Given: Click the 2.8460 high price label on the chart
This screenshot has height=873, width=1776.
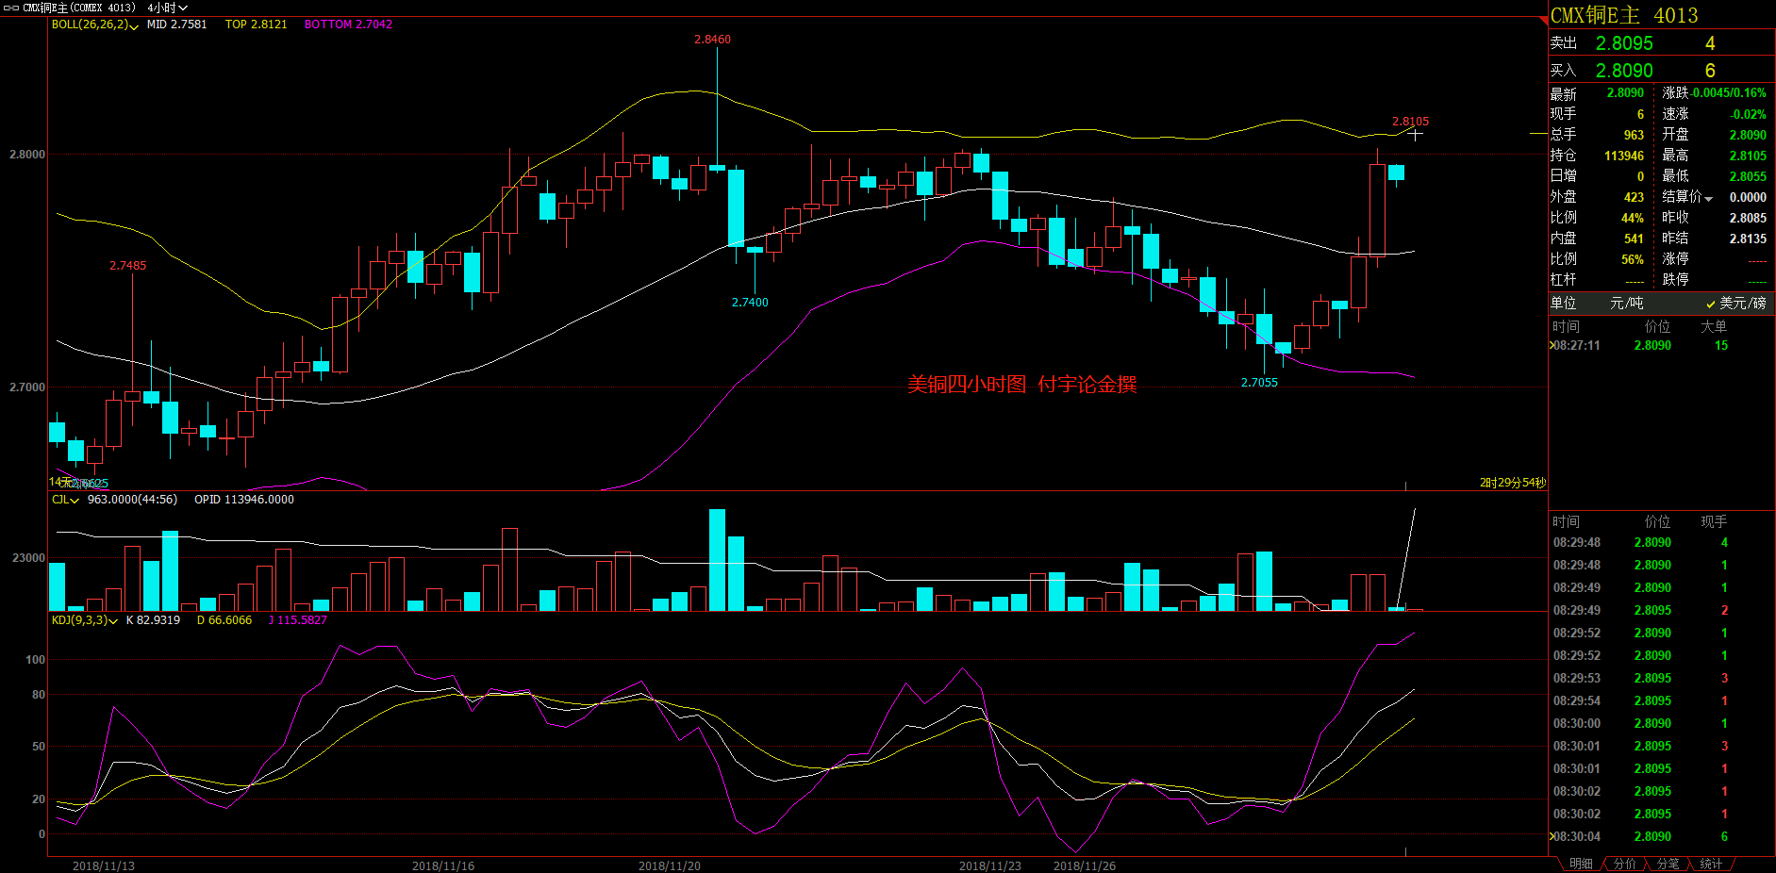Looking at the screenshot, I should [712, 40].
